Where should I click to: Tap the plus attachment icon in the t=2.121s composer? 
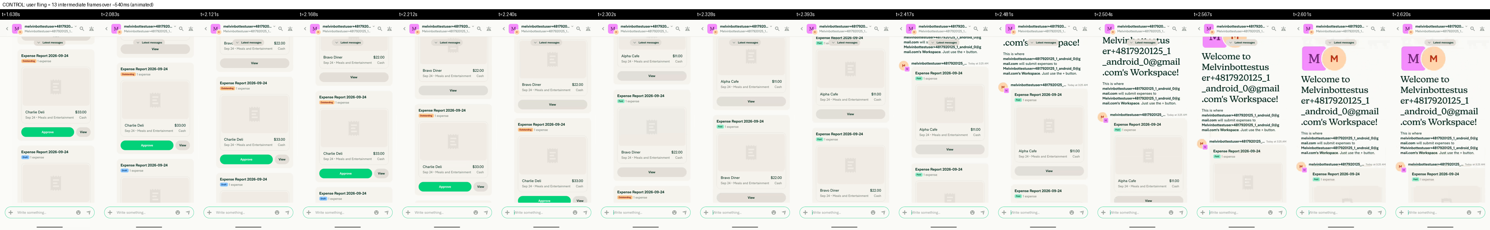pos(209,212)
